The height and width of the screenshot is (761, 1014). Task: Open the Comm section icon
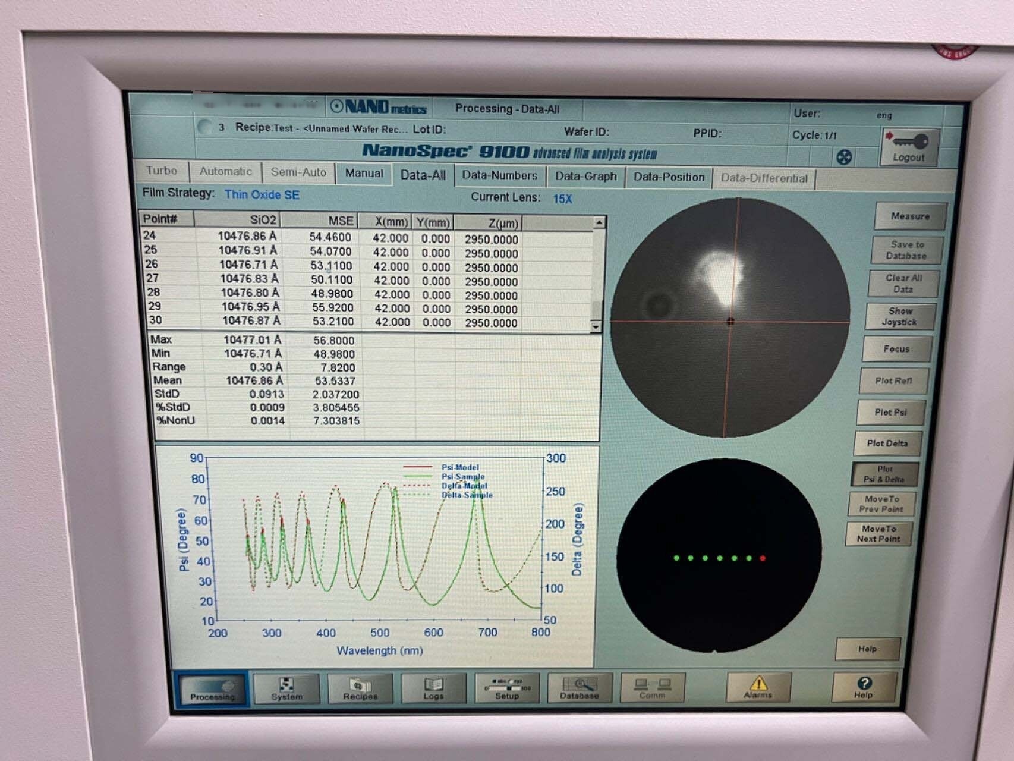tap(652, 688)
